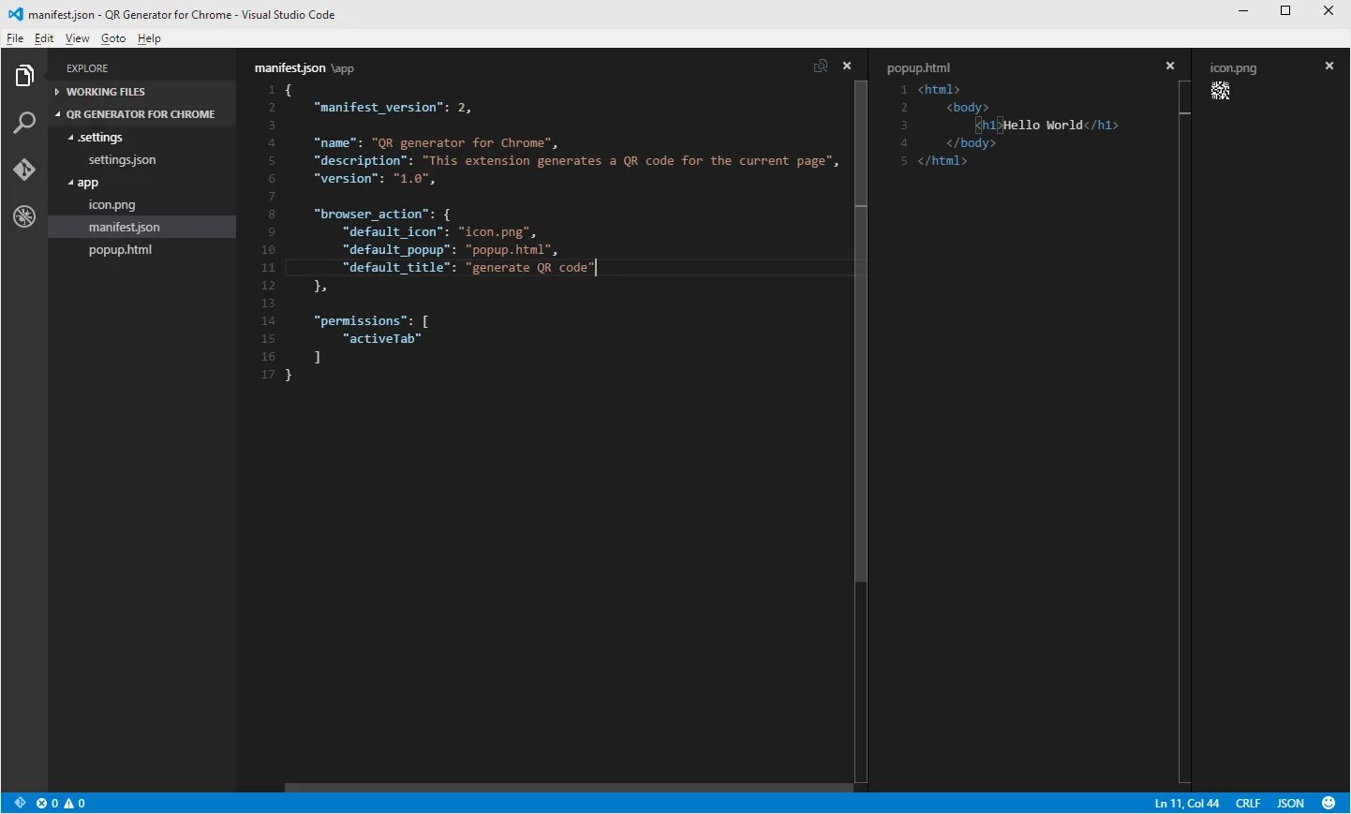1351x814 pixels.
Task: Click the "icon.png" value on line 9
Action: 494,232
